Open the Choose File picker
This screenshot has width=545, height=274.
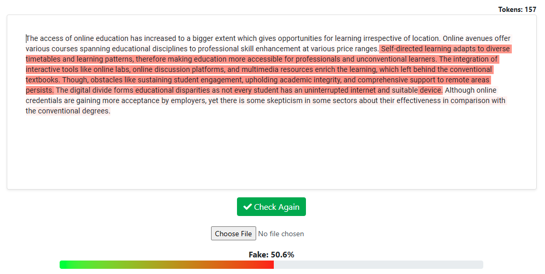[x=233, y=234]
